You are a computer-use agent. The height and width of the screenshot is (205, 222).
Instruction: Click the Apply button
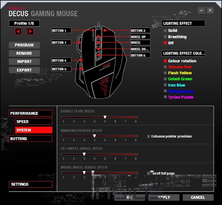pyautogui.click(x=164, y=197)
